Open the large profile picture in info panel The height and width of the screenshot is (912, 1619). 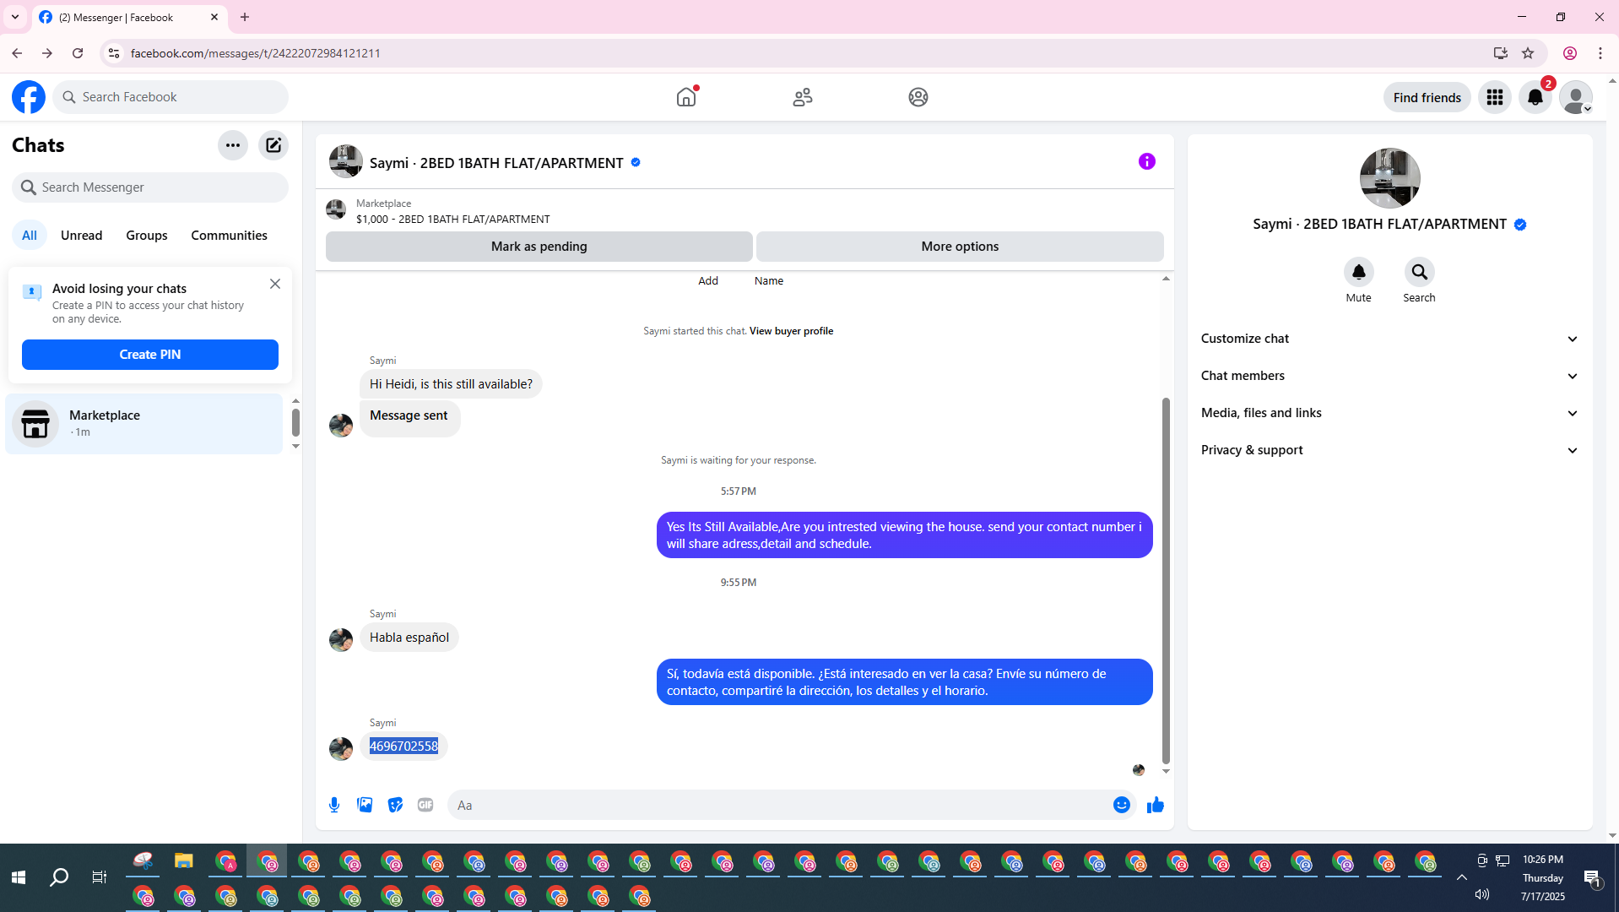(x=1389, y=178)
